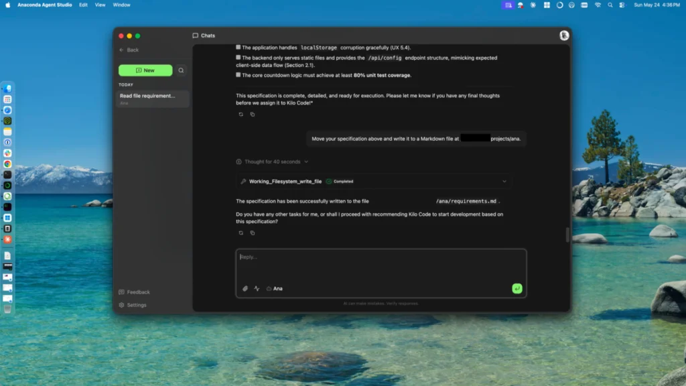Screen dimensions: 686x386
Task: Open Finder from the Dock
Action: pos(7,88)
